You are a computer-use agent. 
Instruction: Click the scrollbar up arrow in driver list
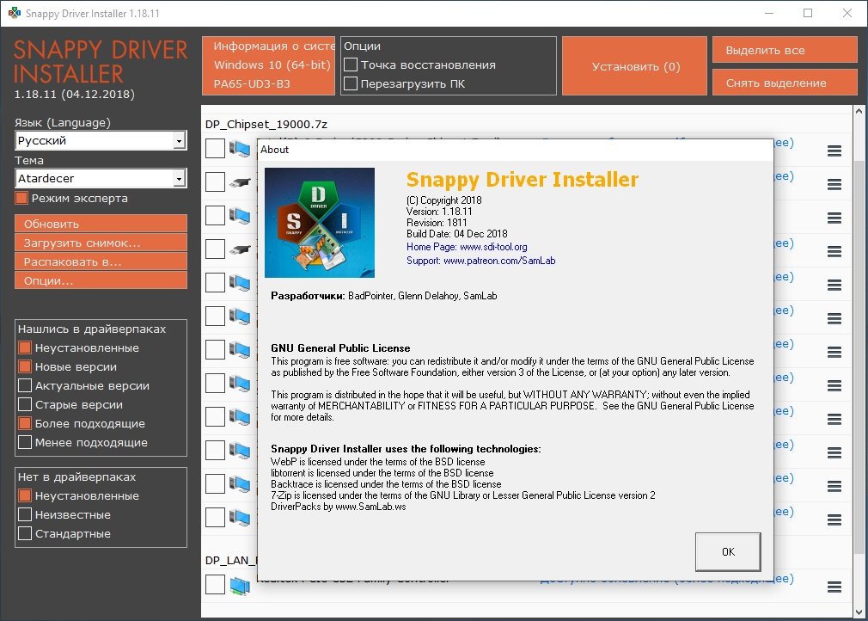click(859, 111)
